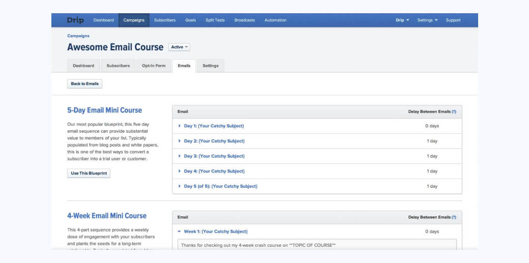
Task: Open the Settings dropdown in navbar
Action: click(427, 20)
